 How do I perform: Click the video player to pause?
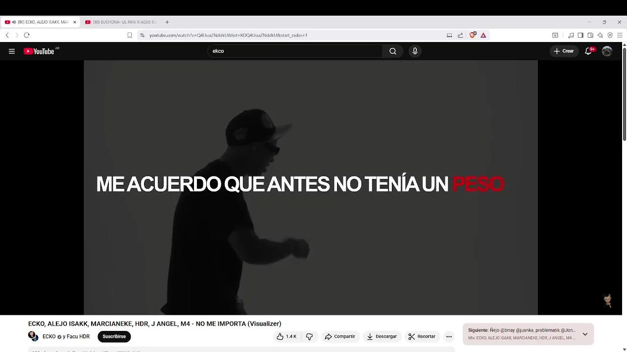point(311,187)
